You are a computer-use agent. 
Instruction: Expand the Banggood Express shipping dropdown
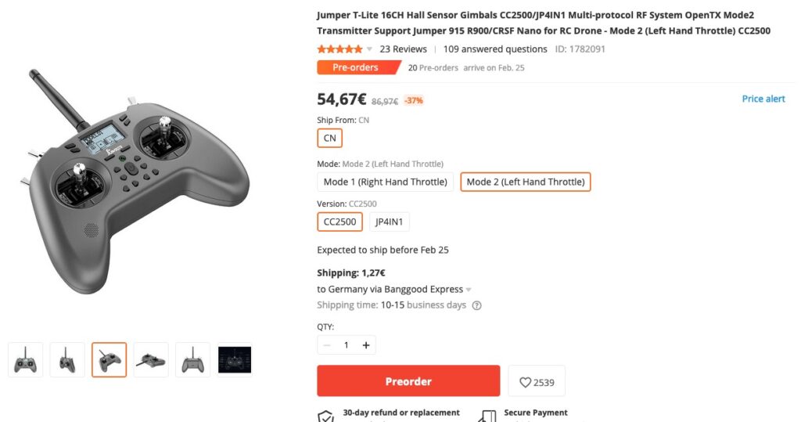point(469,290)
